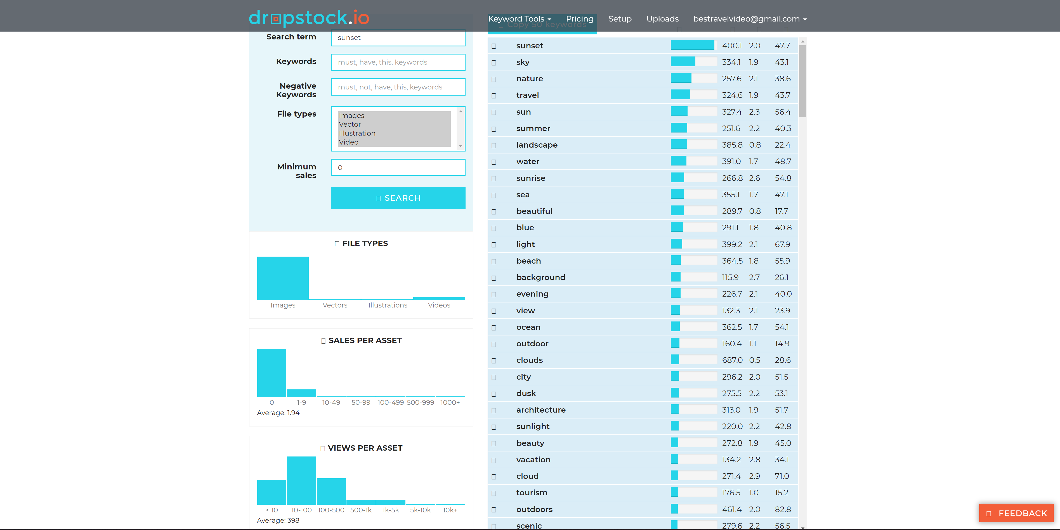
Task: Focus the Negative Keywords input field
Action: (398, 87)
